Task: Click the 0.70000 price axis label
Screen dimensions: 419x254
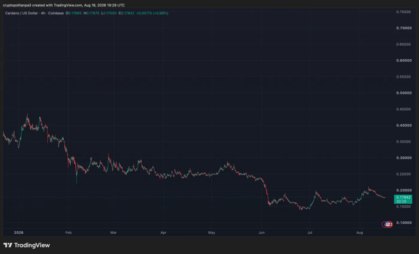Action: [x=404, y=28]
